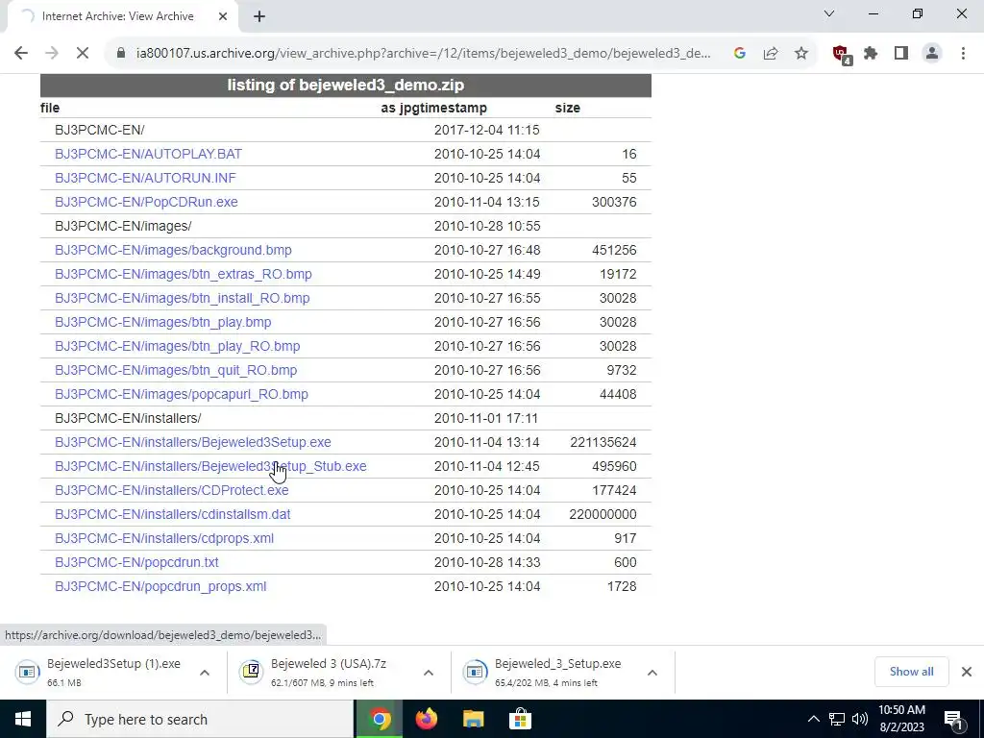
Task: Open images/btn_play.bmp link
Action: coord(163,322)
